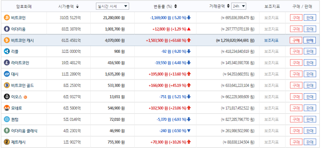This screenshot has height=148, width=321.
Task: Click the 구매 button for 이더리움
Action: point(296,29)
